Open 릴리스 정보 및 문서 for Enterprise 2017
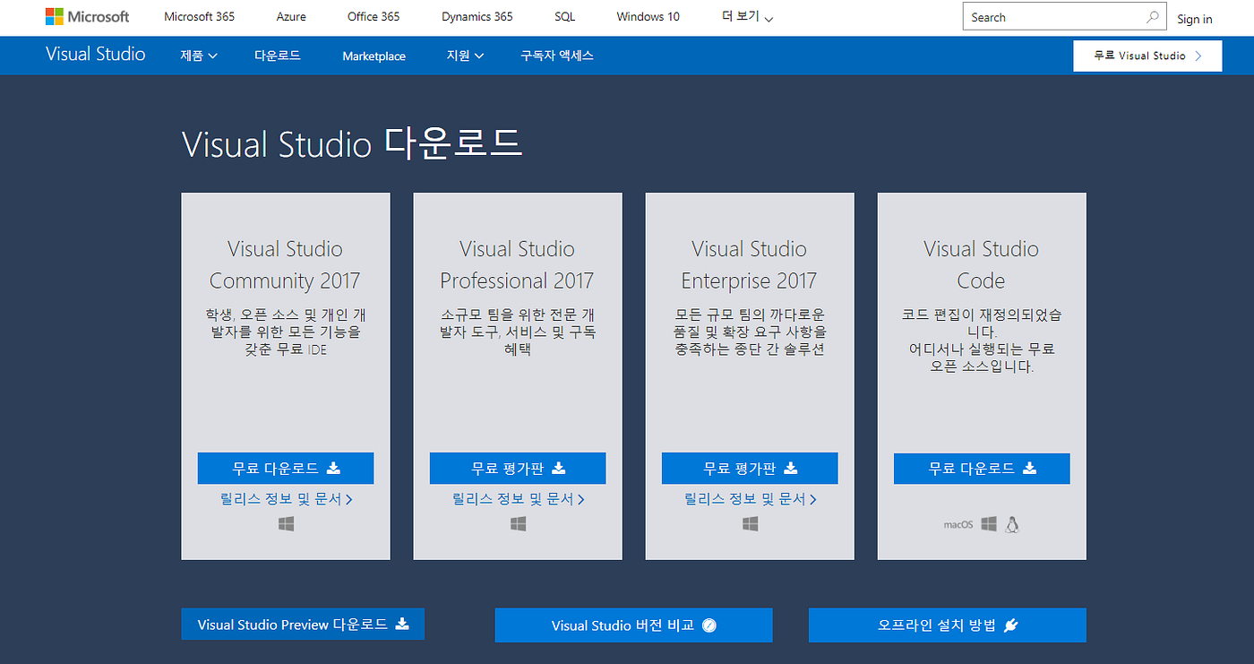Viewport: 1254px width, 664px height. click(750, 499)
